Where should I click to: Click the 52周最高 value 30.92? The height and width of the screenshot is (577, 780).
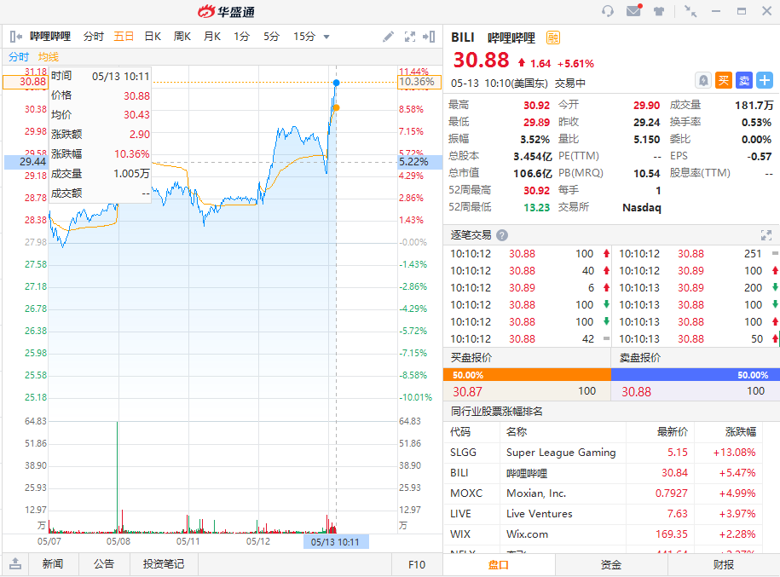[x=537, y=191]
